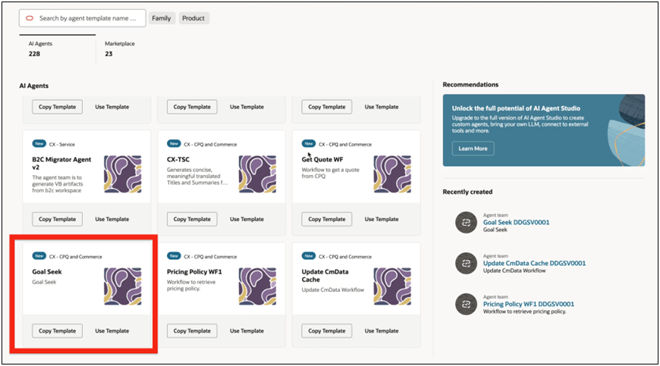Select the B2C Migrator Agent v2 title
This screenshot has height=366, width=660.
coord(61,163)
